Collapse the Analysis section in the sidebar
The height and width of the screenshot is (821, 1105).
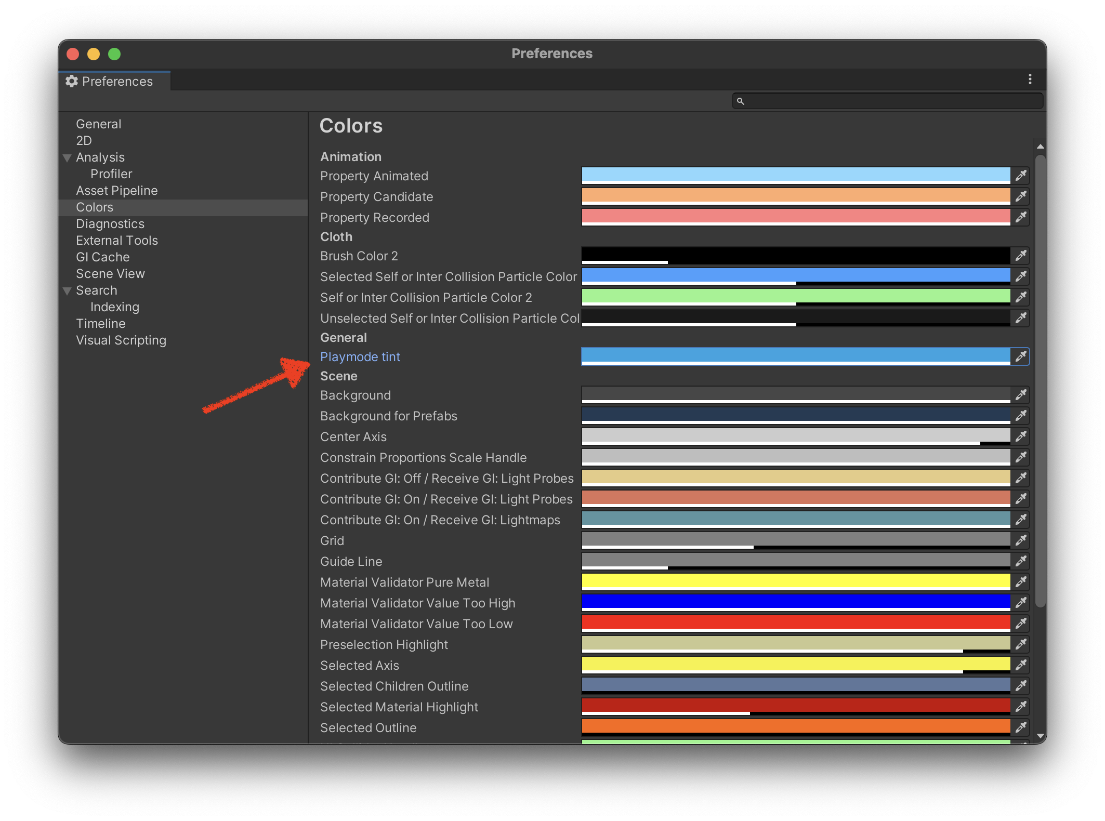[x=68, y=157]
